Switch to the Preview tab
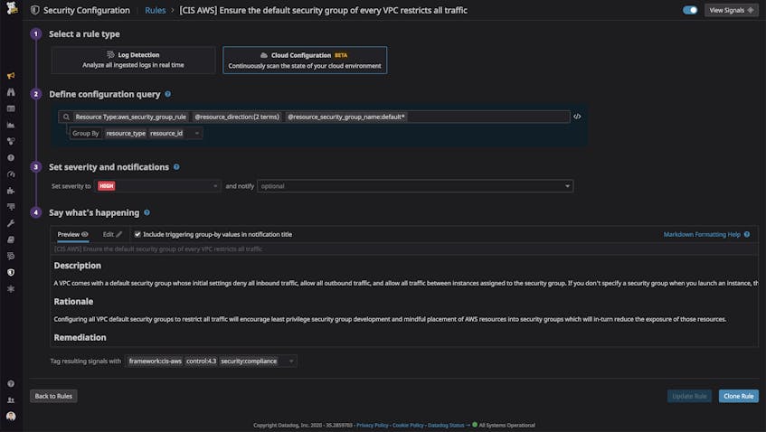This screenshot has height=432, width=766. (x=72, y=235)
